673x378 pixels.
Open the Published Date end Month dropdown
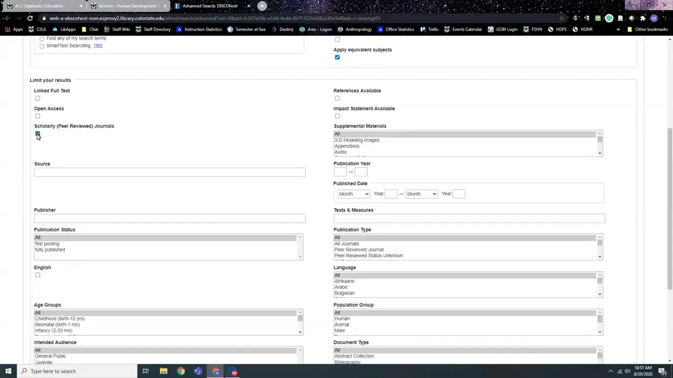[422, 194]
